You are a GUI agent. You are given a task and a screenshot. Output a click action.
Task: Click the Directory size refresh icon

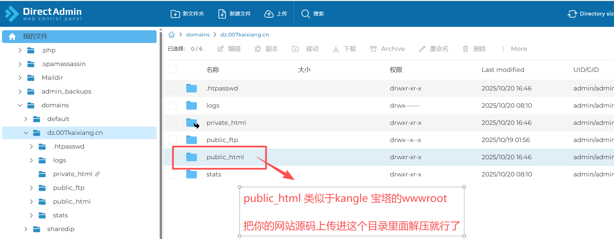tap(572, 14)
